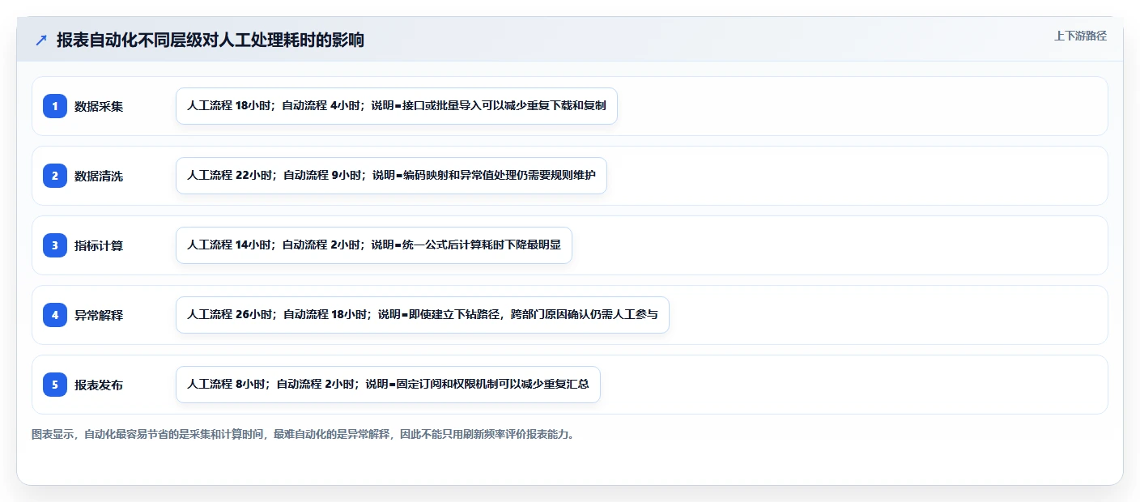Click the 数据采集 step label

pyautogui.click(x=99, y=106)
